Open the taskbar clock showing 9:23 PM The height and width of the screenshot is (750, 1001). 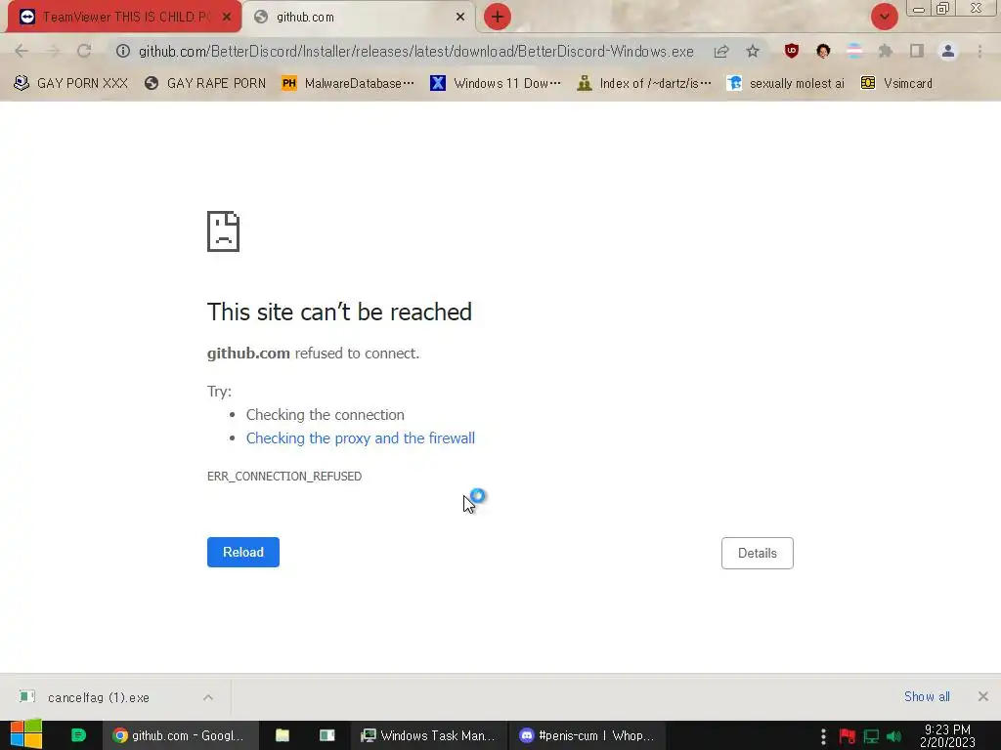point(947,735)
